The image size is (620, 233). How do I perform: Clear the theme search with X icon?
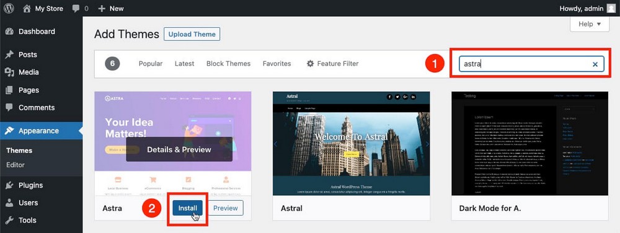click(x=595, y=64)
